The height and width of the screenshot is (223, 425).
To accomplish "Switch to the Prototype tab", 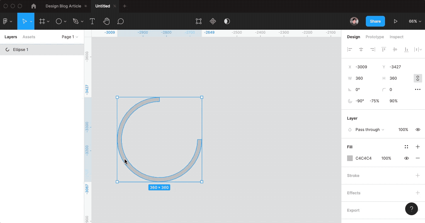I will pyautogui.click(x=374, y=37).
